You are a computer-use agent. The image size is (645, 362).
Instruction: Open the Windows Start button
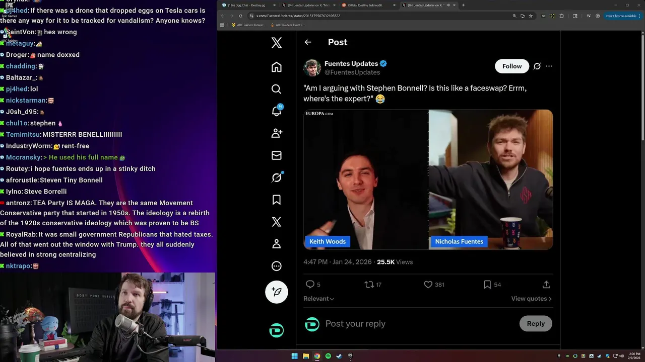tap(295, 356)
